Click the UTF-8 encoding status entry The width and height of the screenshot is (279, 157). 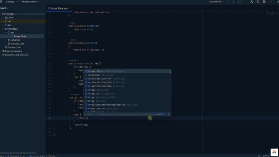[266, 156]
